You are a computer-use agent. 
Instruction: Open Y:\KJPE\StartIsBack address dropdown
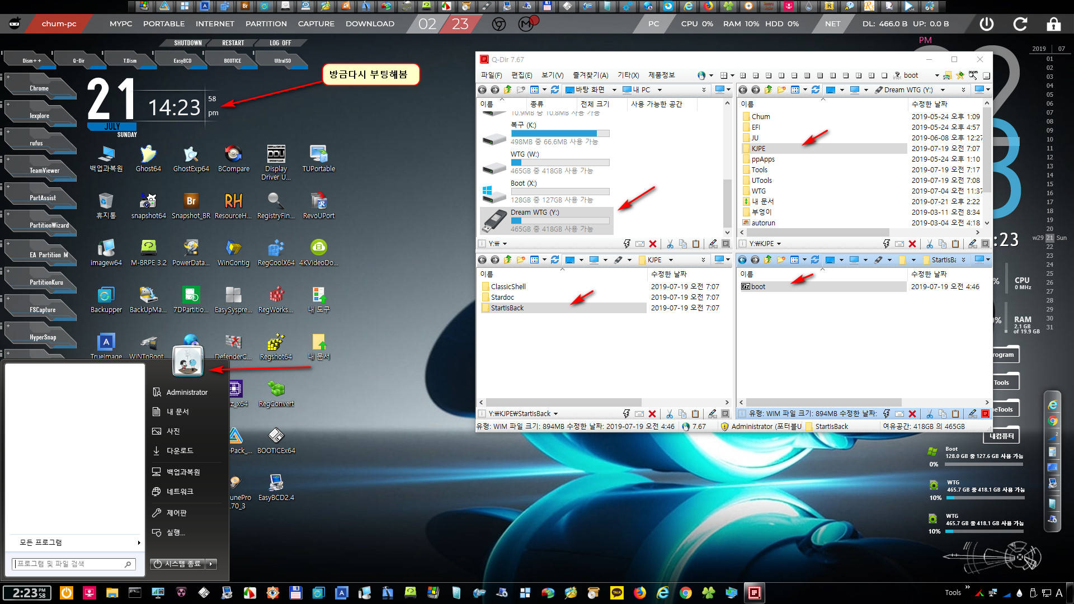[x=555, y=414]
